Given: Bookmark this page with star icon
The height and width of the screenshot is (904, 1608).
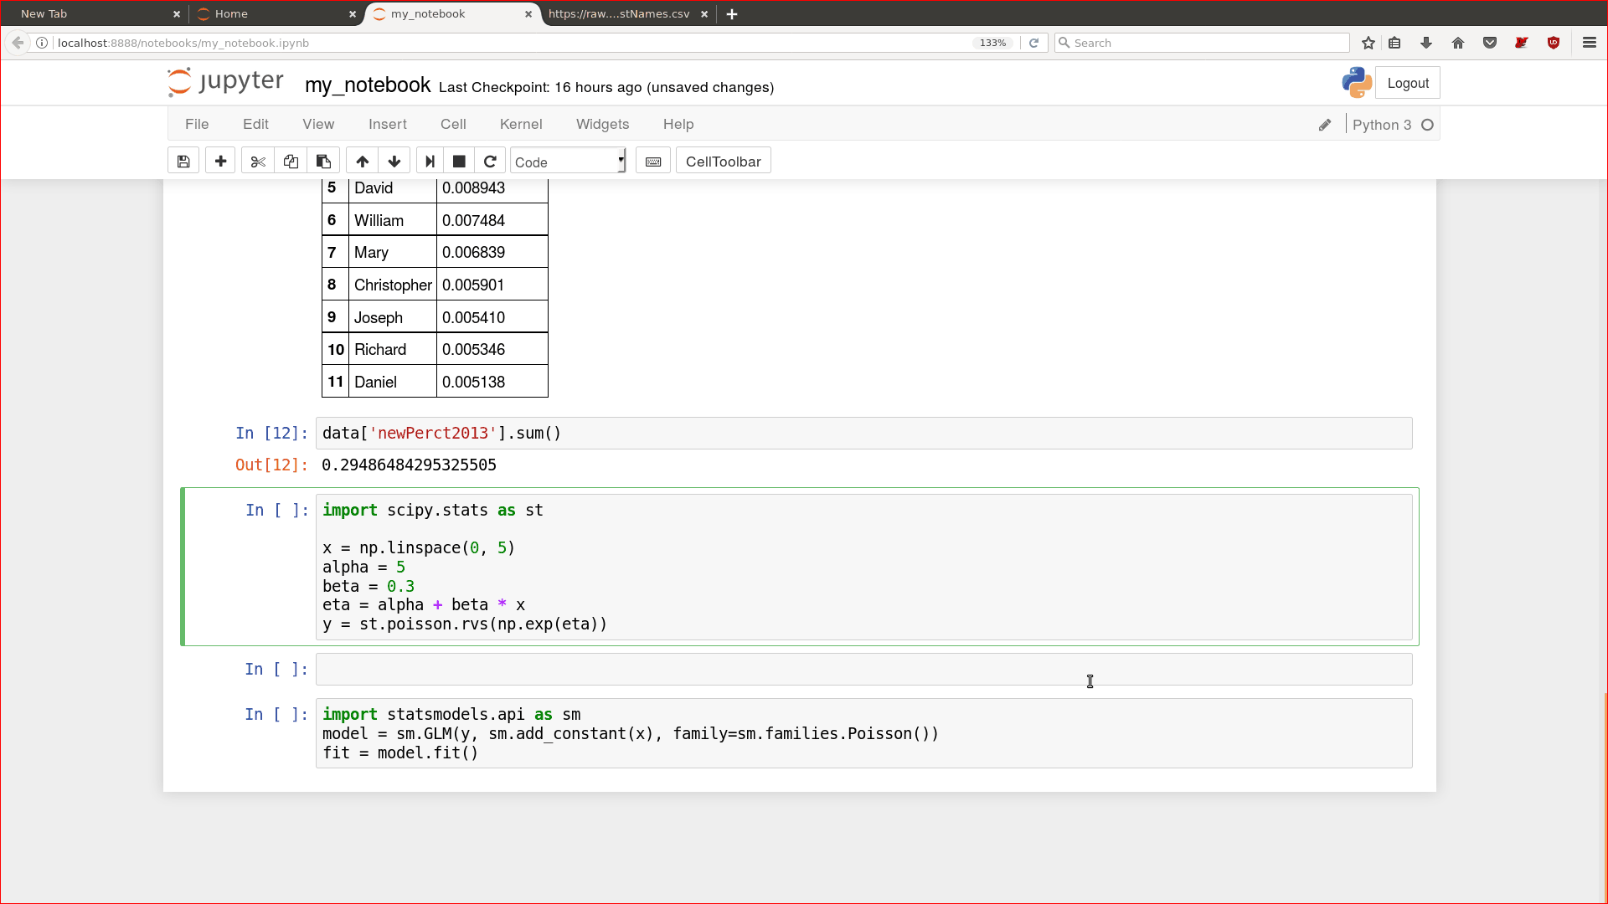Looking at the screenshot, I should click(1368, 43).
